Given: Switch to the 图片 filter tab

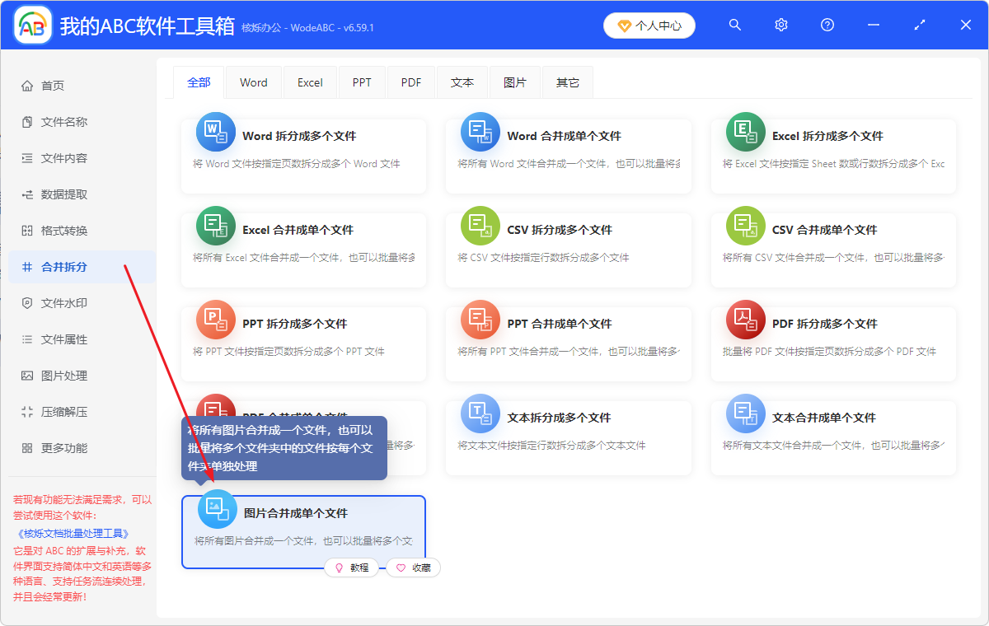Looking at the screenshot, I should [x=514, y=82].
